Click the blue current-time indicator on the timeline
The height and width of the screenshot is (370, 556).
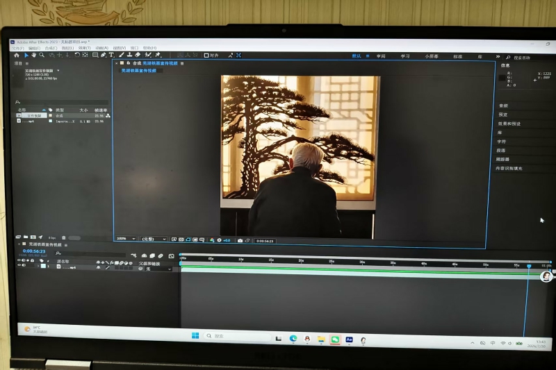(x=529, y=266)
